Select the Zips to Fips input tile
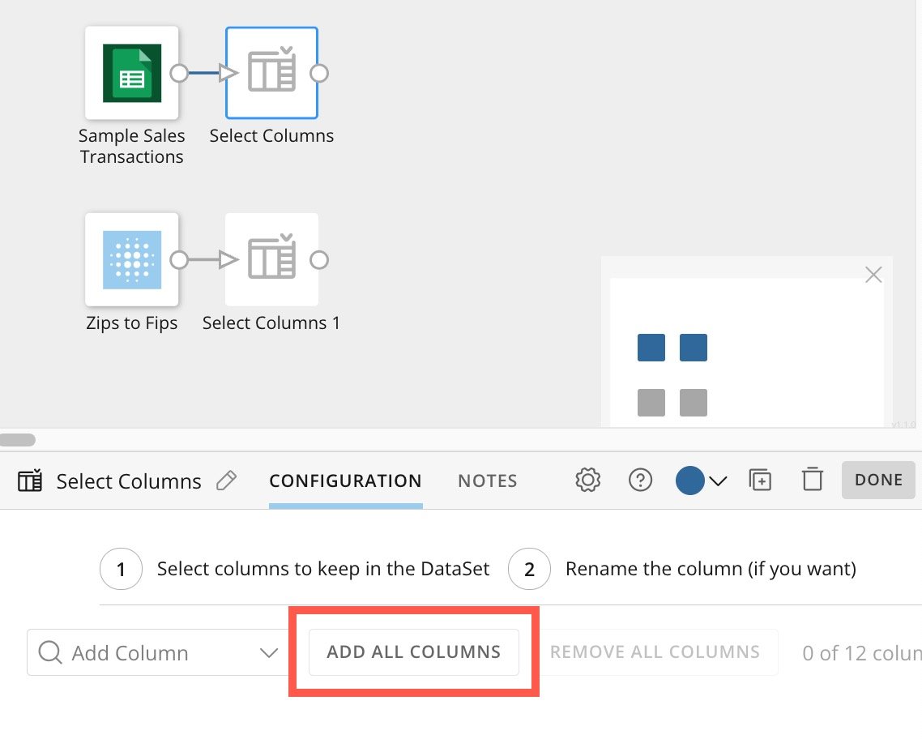Image resolution: width=922 pixels, height=739 pixels. pos(132,259)
